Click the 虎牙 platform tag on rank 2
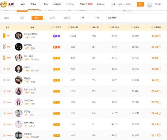The image size is (167, 140). click(x=27, y=48)
